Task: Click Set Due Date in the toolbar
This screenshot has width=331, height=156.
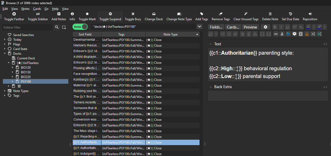Action: (290, 16)
